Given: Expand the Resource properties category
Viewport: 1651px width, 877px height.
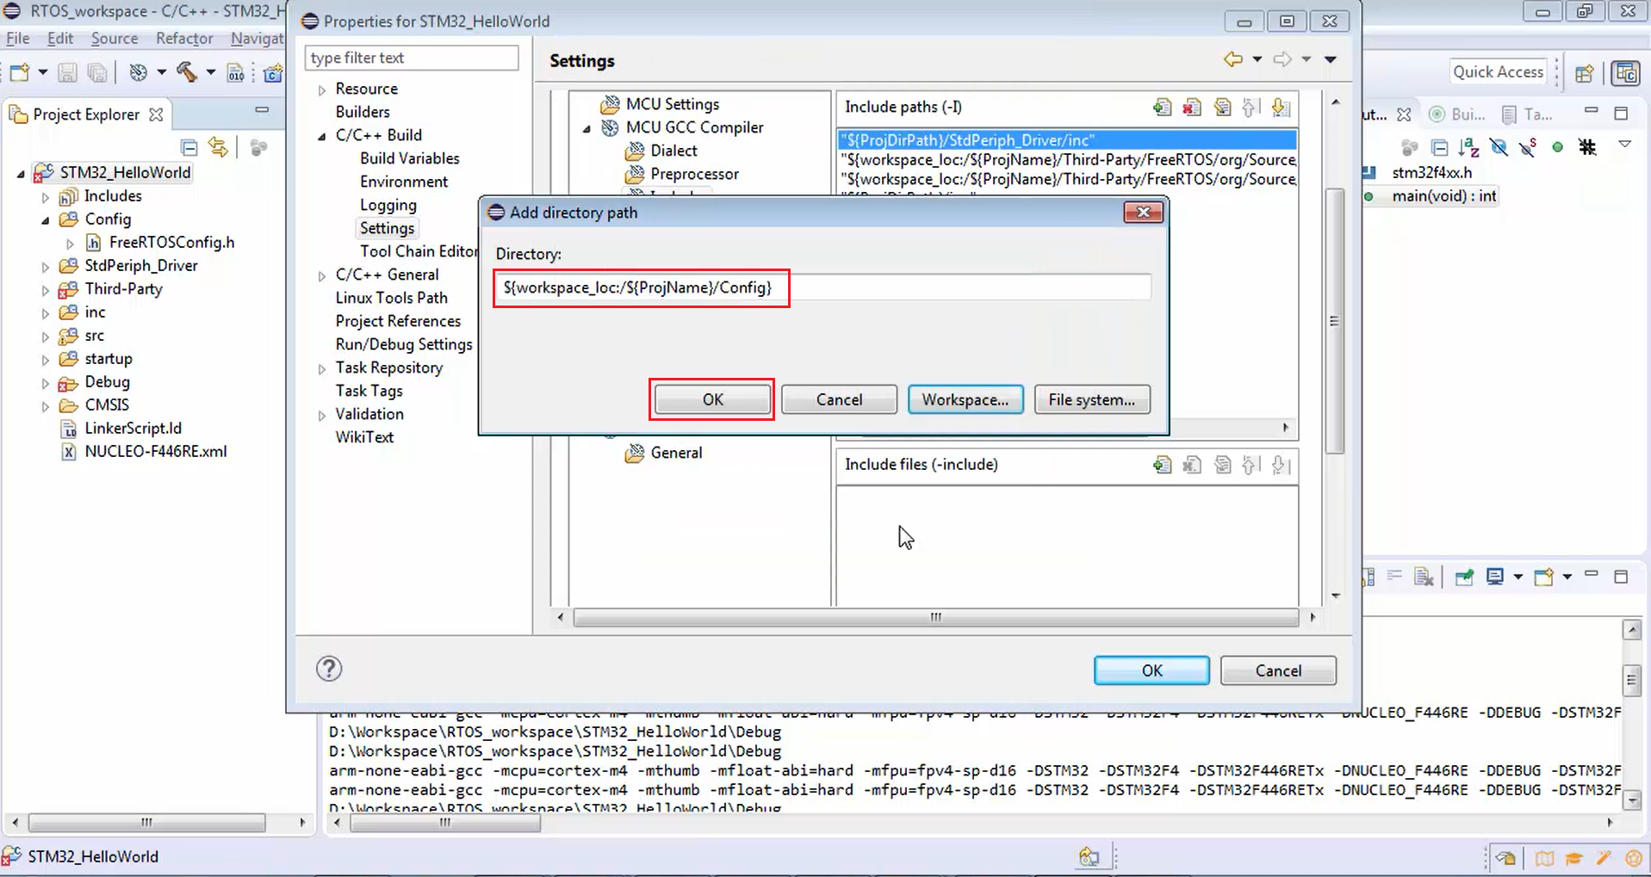Looking at the screenshot, I should 321,90.
